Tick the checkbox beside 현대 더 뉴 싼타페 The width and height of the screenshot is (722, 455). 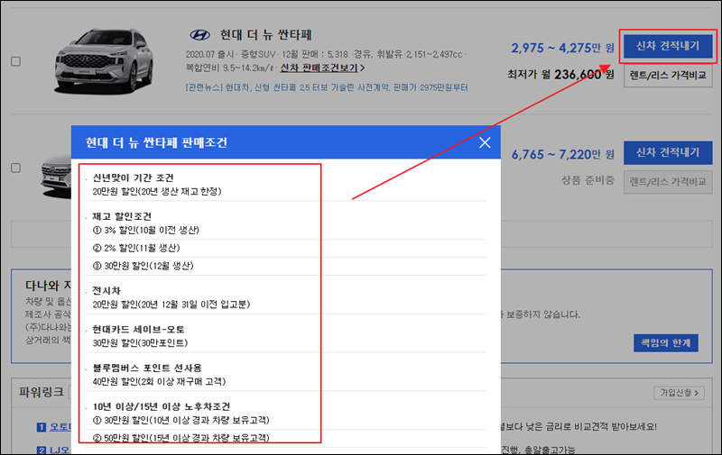(15, 61)
